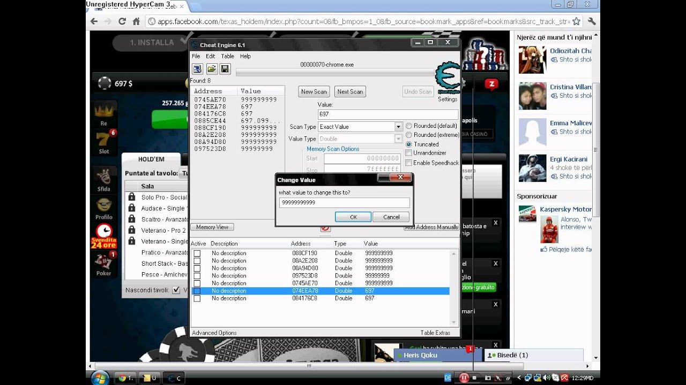This screenshot has width=686, height=385.
Task: Freeze the row with address 084176C8
Action: 197,298
